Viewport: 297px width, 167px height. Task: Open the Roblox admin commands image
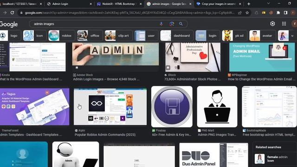click(110, 107)
